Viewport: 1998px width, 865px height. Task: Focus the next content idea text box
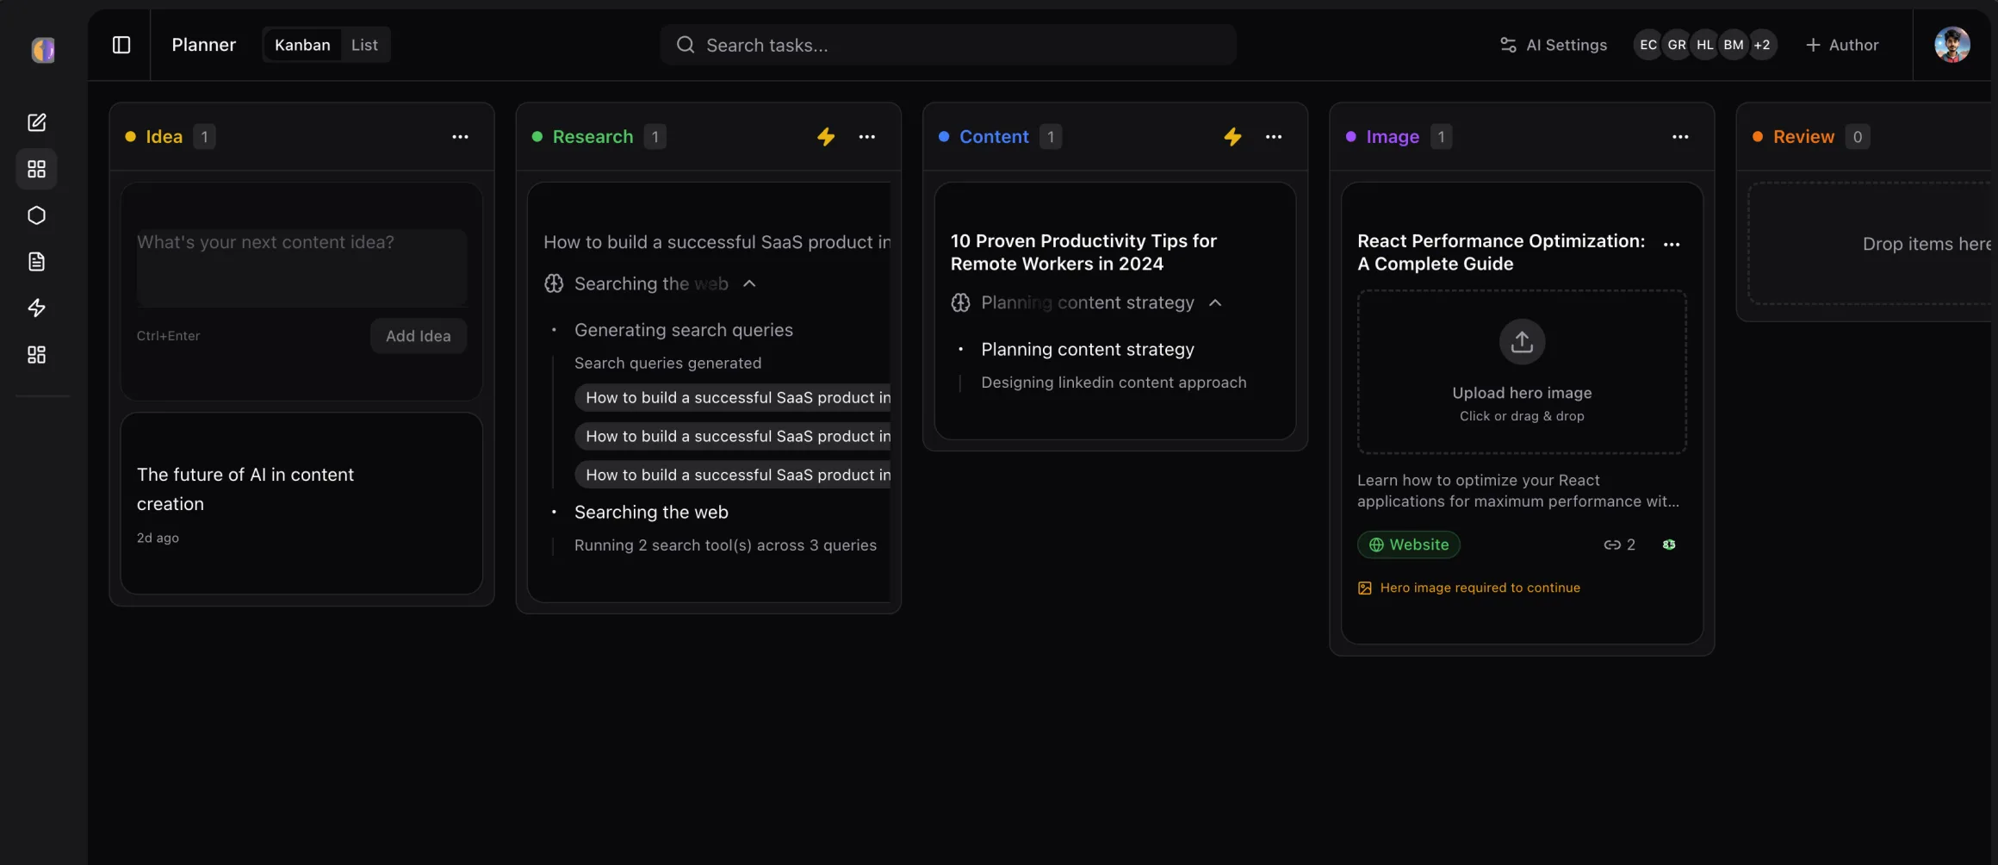(x=301, y=267)
